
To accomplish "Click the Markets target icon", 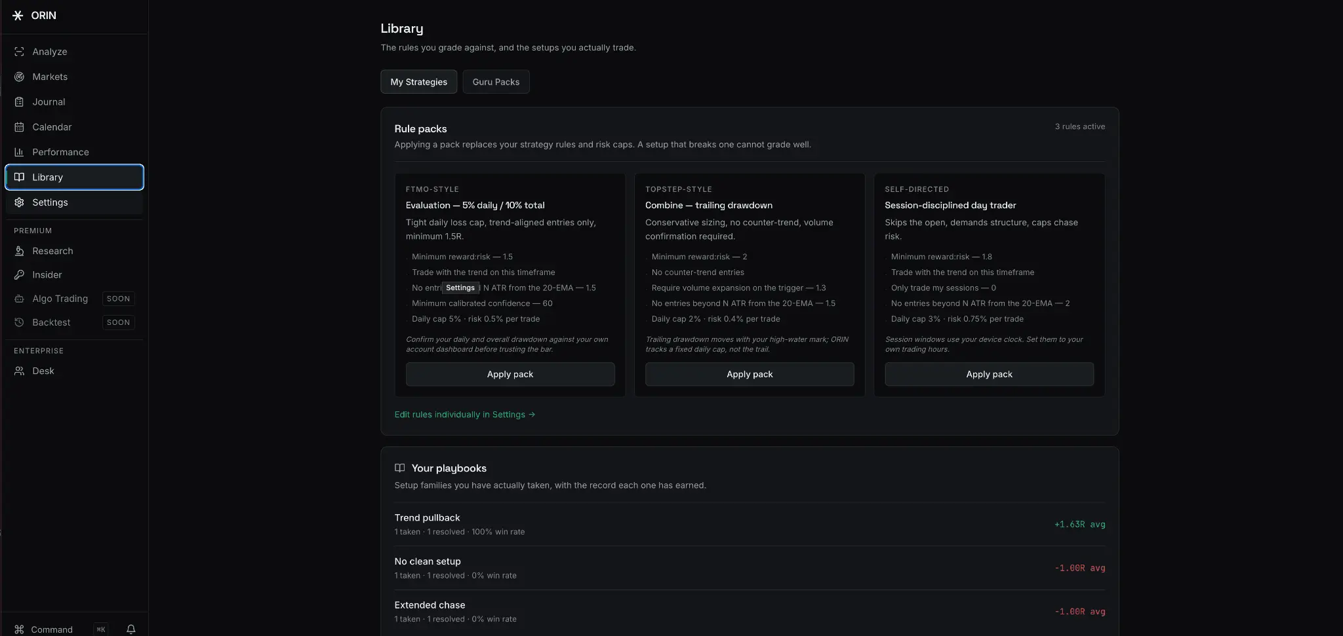I will [19, 77].
